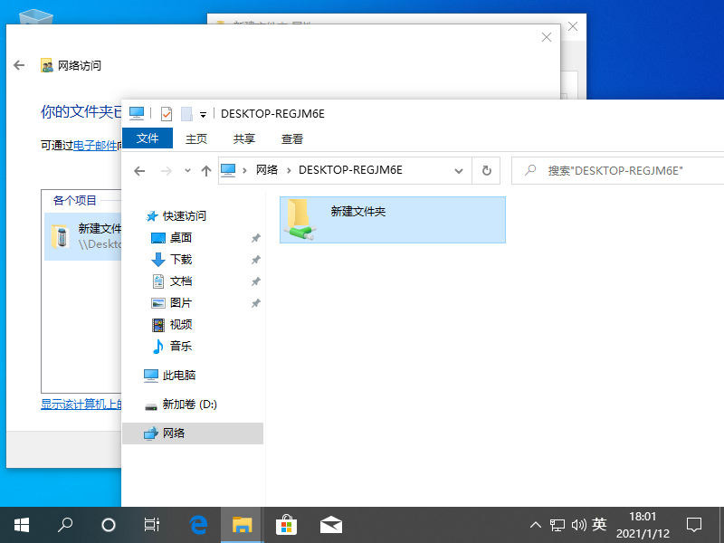
Task: Open Microsoft Store from taskbar
Action: (x=286, y=524)
